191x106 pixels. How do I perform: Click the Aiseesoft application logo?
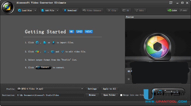click(x=8, y=8)
